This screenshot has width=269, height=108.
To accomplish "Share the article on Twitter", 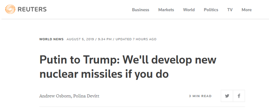I will (227, 96).
